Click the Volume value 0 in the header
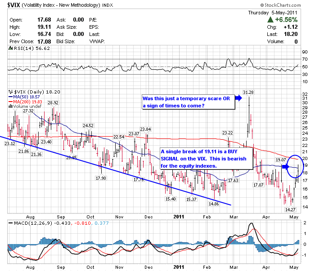 (x=296, y=41)
